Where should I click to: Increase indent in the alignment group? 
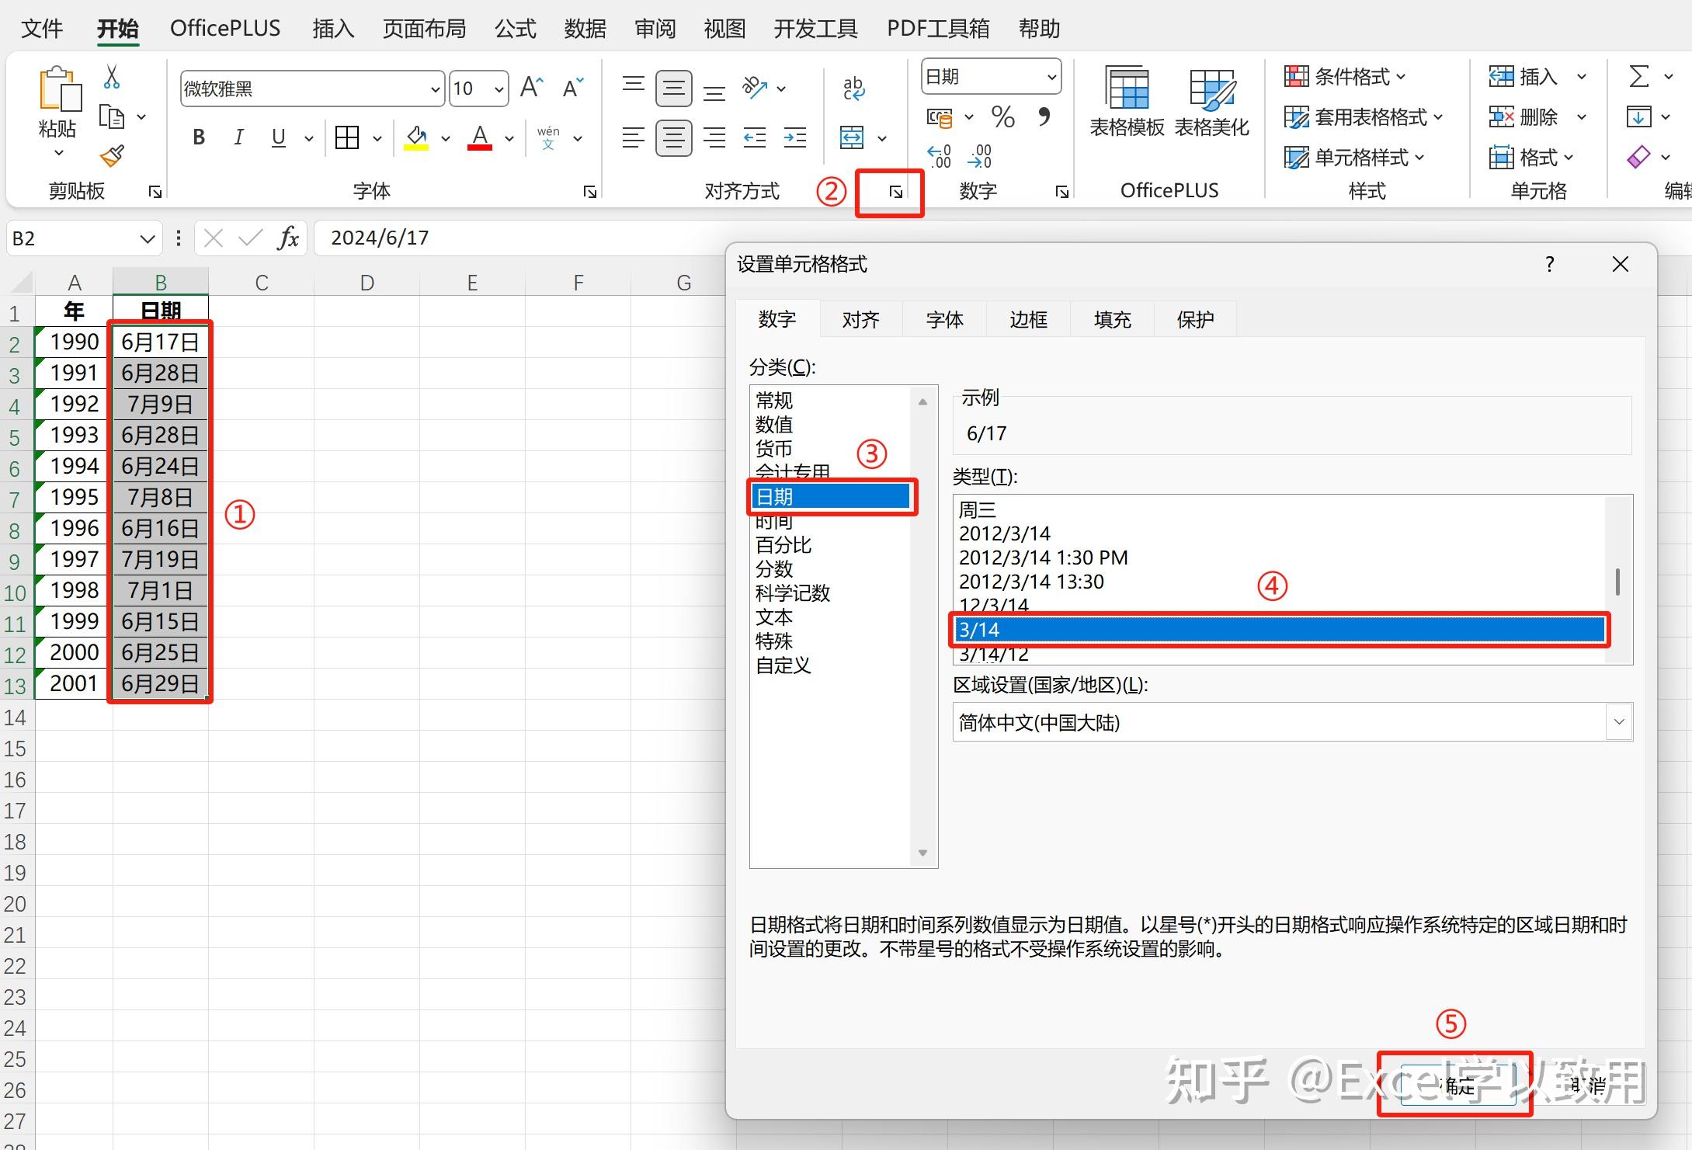click(x=795, y=138)
